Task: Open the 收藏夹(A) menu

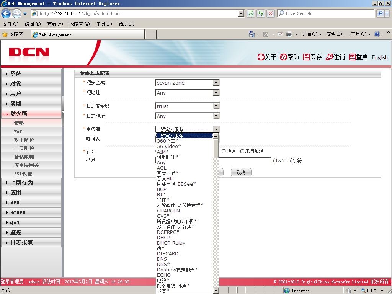Action: [x=80, y=24]
